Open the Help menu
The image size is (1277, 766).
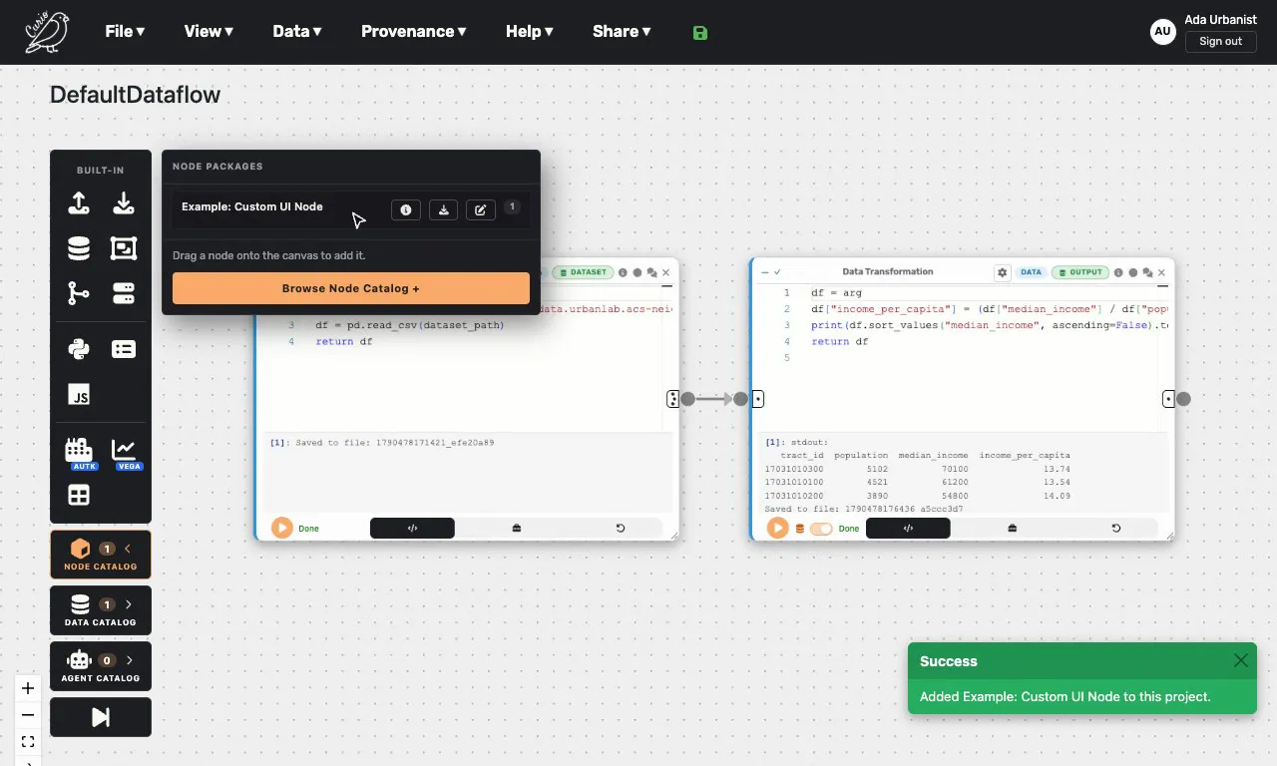pyautogui.click(x=530, y=31)
